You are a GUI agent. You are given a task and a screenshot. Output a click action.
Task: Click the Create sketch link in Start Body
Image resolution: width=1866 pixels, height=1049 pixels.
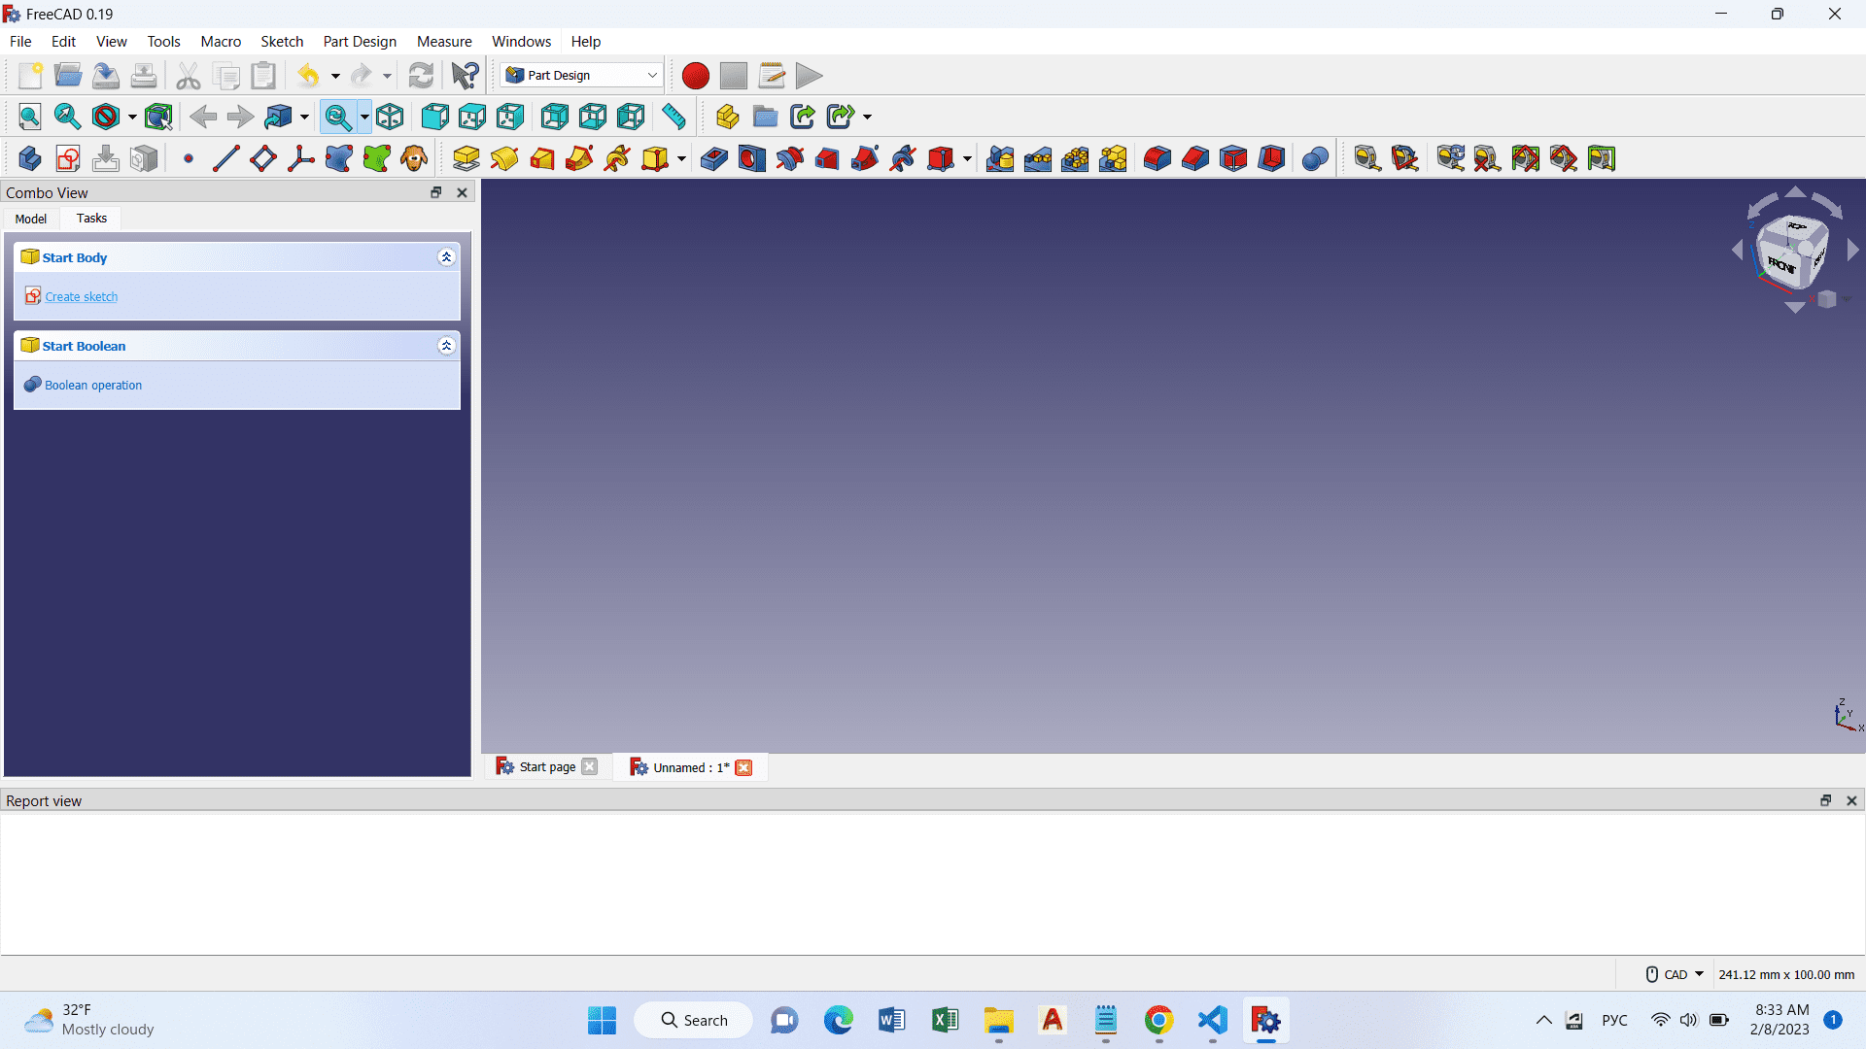pyautogui.click(x=81, y=296)
